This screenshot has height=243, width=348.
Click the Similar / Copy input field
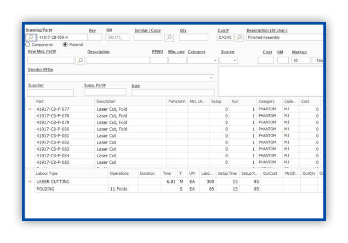[x=148, y=37]
